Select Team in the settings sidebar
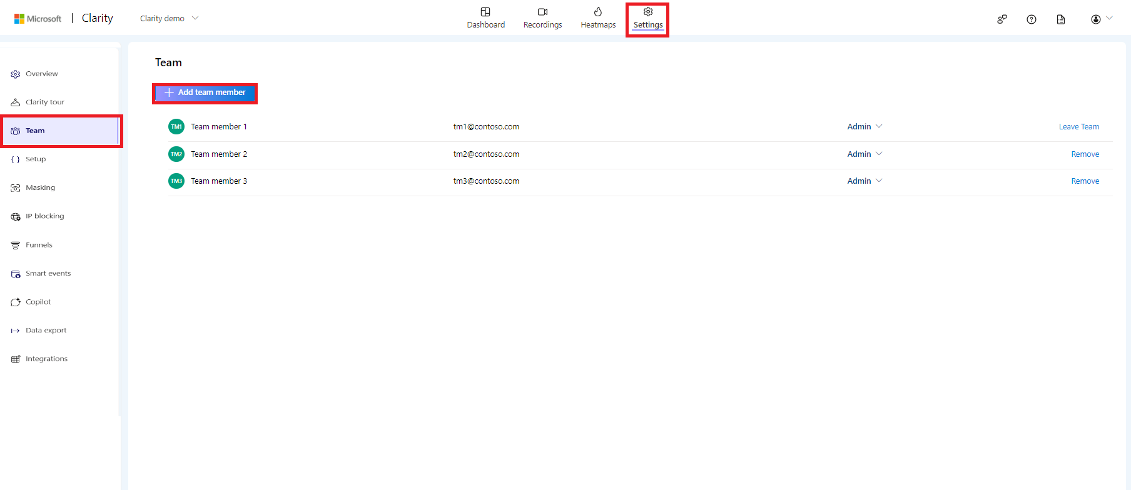Screen dimensions: 1131x490 pos(60,131)
